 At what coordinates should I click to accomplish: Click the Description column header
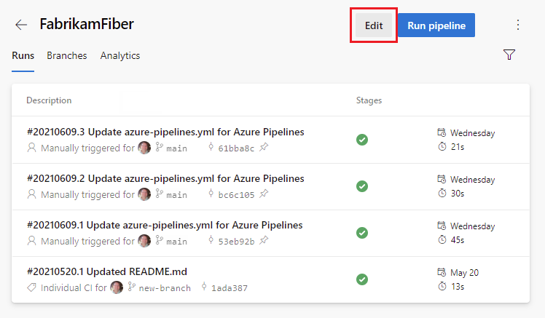[x=49, y=100]
